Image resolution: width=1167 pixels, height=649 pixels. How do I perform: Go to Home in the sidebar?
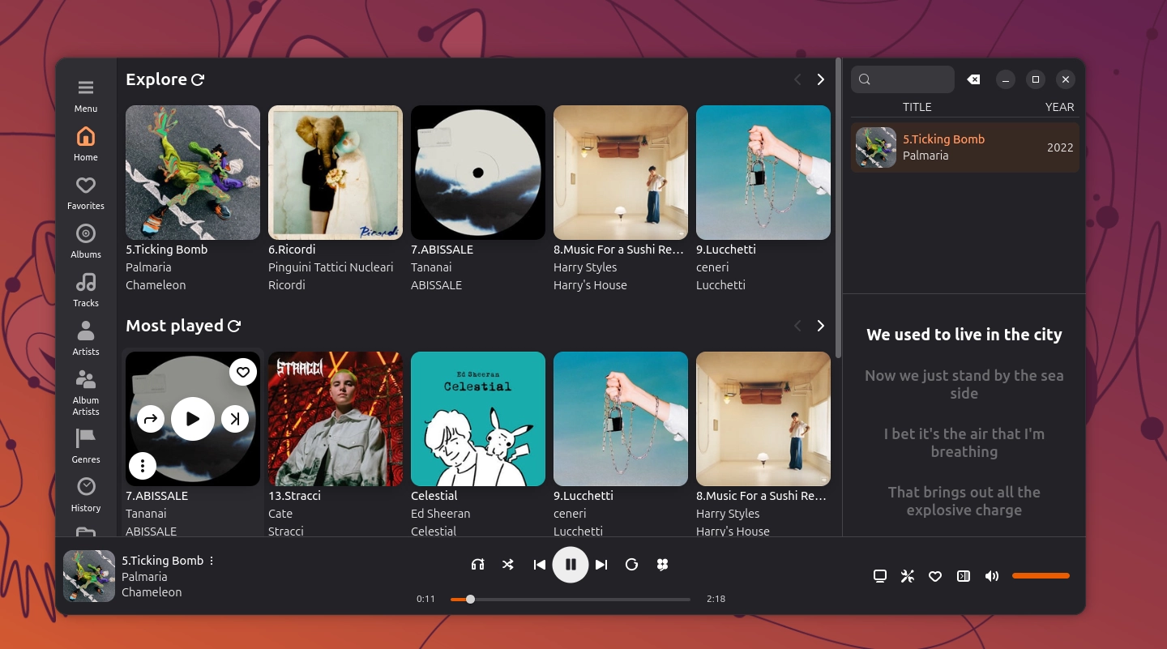point(86,144)
